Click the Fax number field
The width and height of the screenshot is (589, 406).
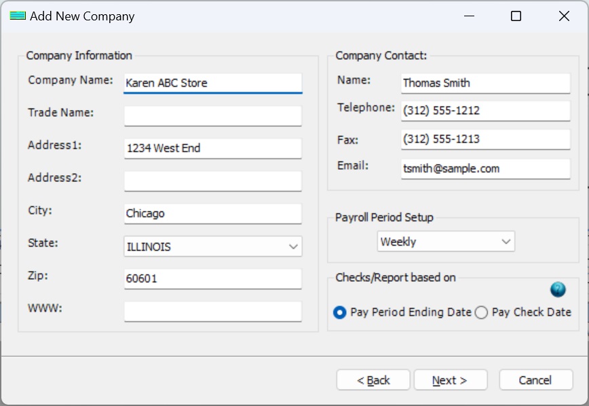[x=485, y=139]
